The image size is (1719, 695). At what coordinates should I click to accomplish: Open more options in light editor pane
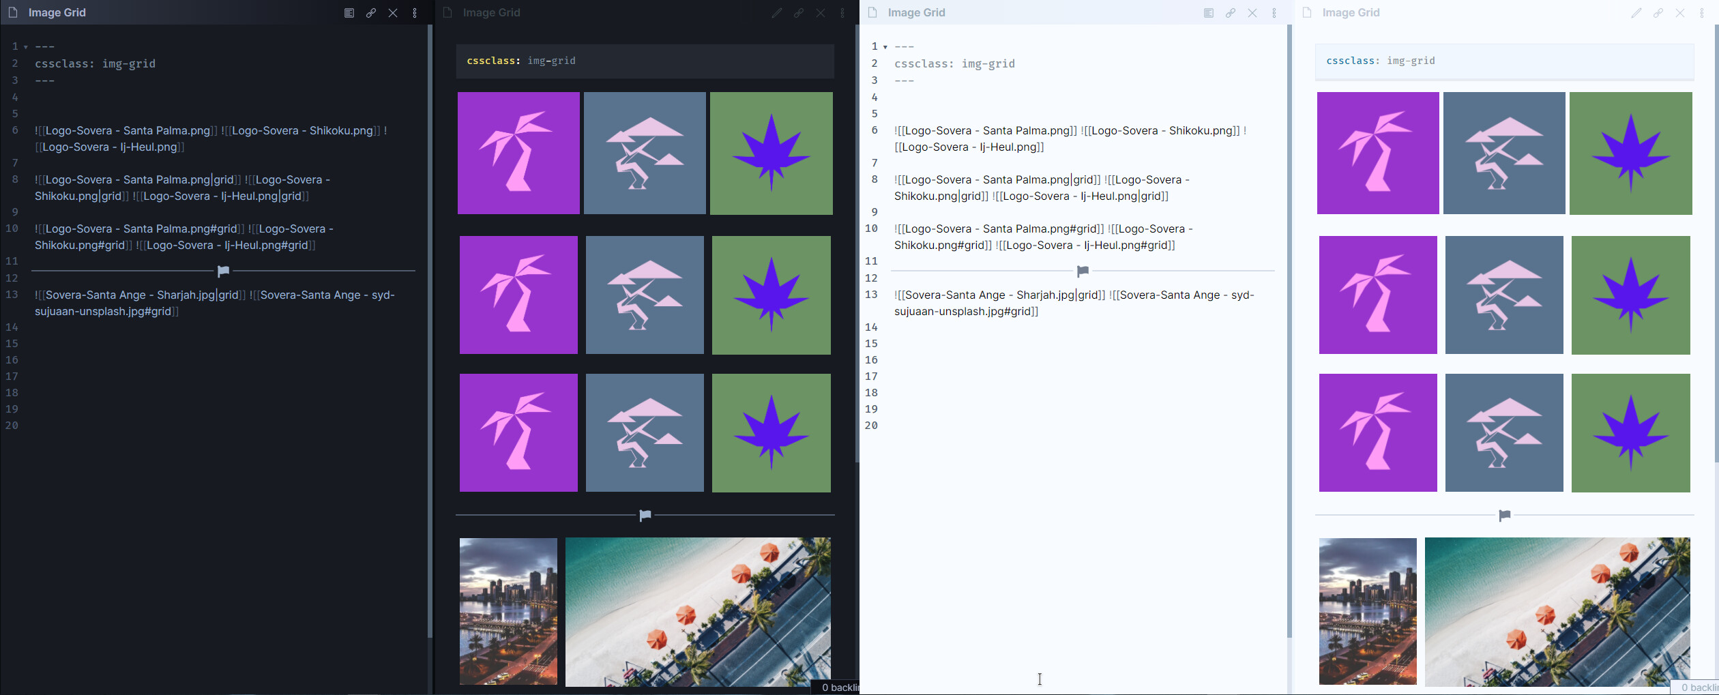tap(1274, 13)
